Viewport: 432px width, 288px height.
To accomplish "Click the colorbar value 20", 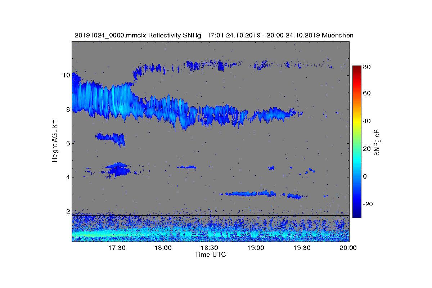I will pos(367,149).
